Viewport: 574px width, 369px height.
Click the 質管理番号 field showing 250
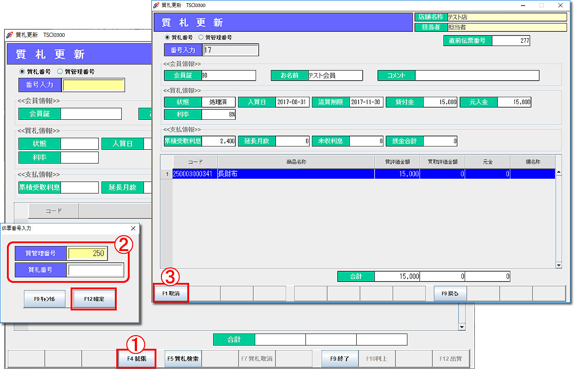pos(87,253)
